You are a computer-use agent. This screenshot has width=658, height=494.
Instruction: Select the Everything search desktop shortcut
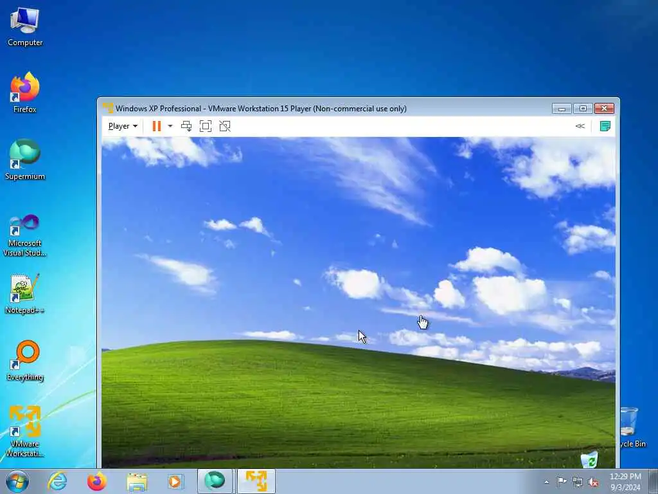tap(25, 360)
